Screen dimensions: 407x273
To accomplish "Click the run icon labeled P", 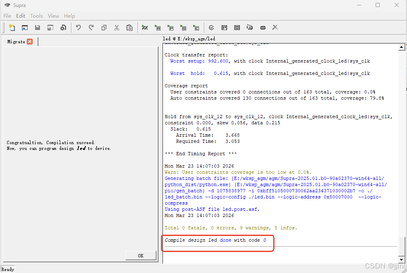I will (x=170, y=28).
